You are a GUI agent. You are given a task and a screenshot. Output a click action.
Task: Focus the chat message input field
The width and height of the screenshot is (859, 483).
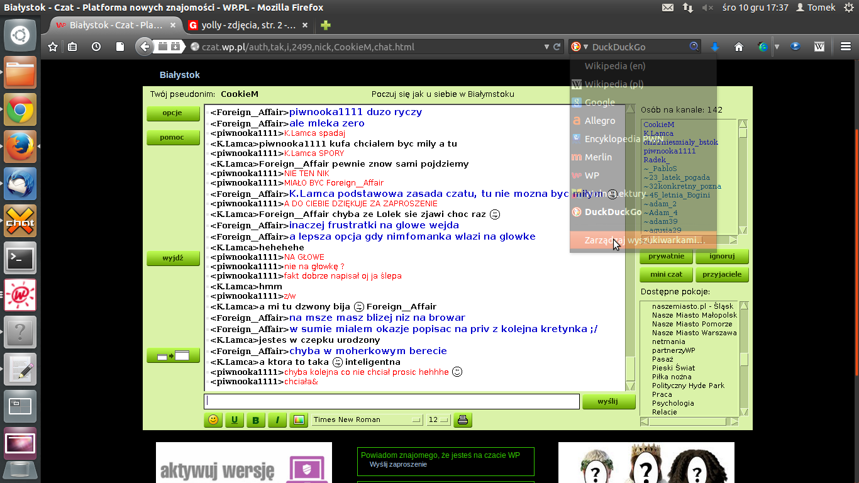pyautogui.click(x=392, y=401)
